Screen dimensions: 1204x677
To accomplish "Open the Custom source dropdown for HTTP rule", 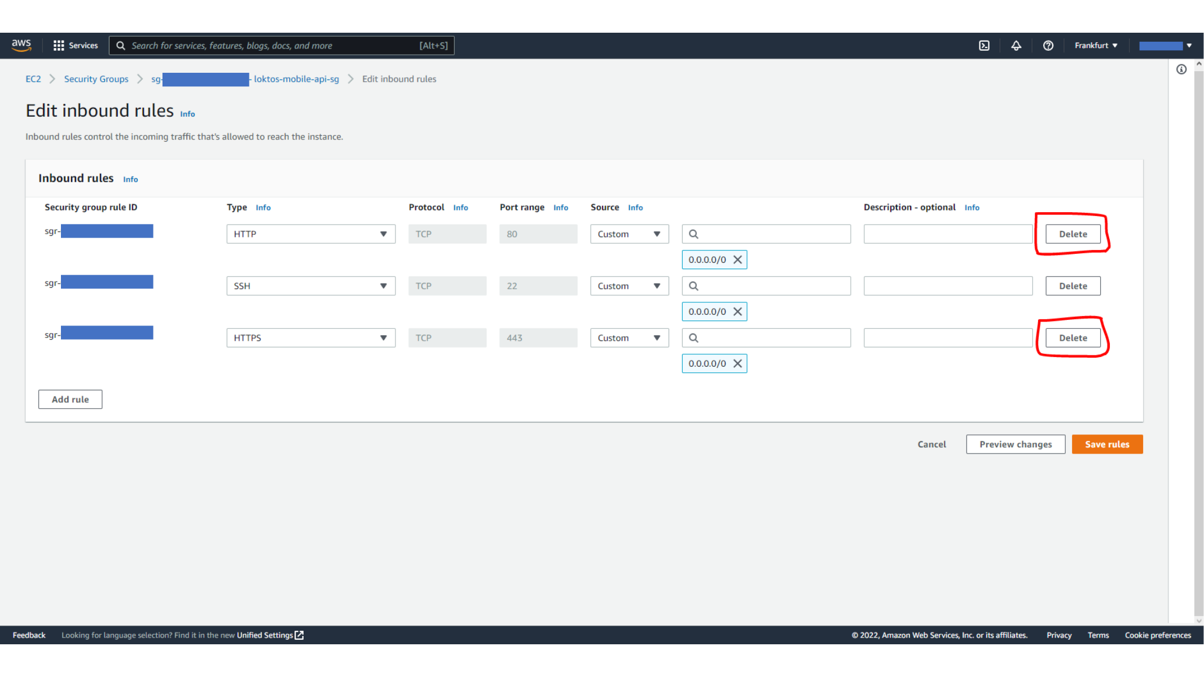I will 630,234.
